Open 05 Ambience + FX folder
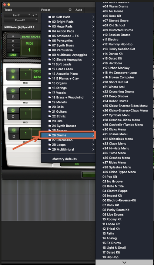 68,36
